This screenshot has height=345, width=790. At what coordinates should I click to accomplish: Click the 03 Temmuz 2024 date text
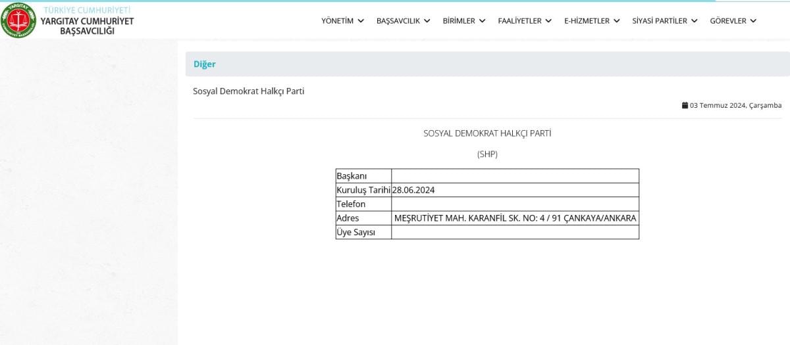tap(735, 105)
